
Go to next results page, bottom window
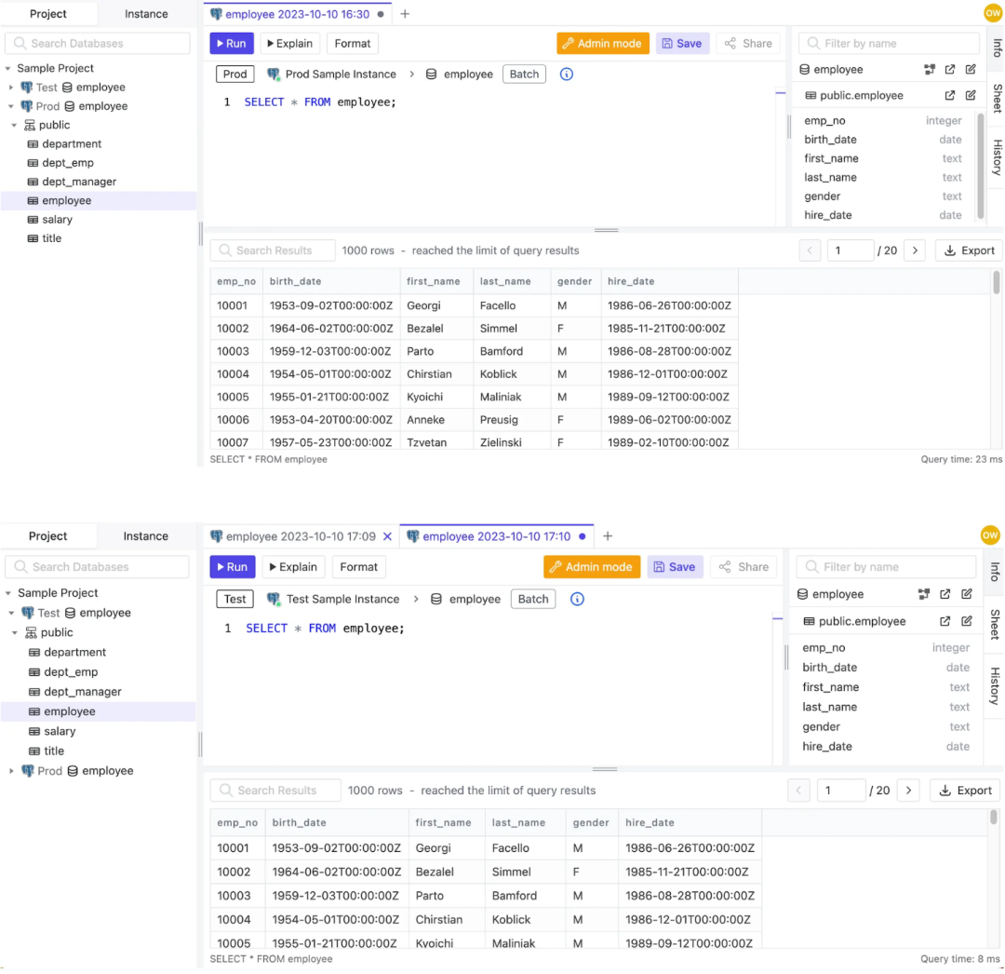[x=908, y=791]
